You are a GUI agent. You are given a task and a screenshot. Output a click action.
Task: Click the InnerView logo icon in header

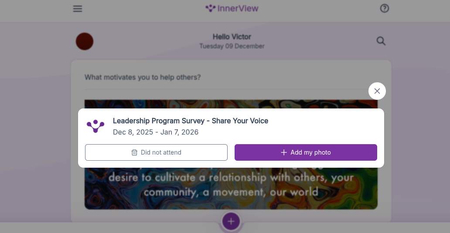click(x=211, y=8)
